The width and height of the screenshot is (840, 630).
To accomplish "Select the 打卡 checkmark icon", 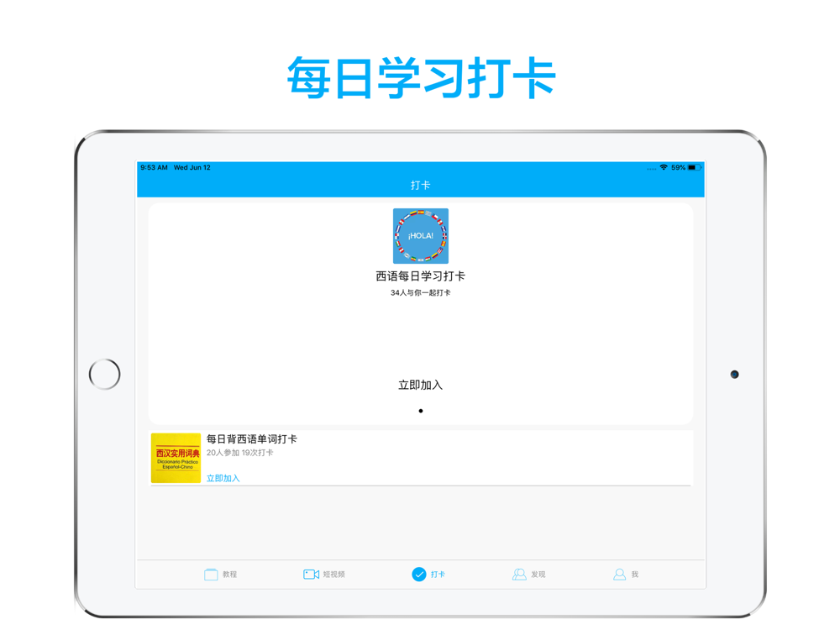I will coord(419,575).
